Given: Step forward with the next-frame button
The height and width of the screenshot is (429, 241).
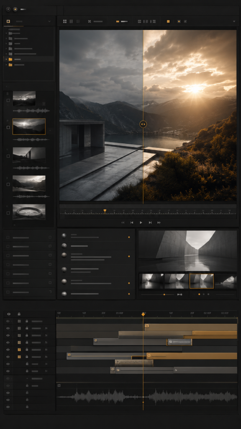Looking at the screenshot, I should click(150, 223).
